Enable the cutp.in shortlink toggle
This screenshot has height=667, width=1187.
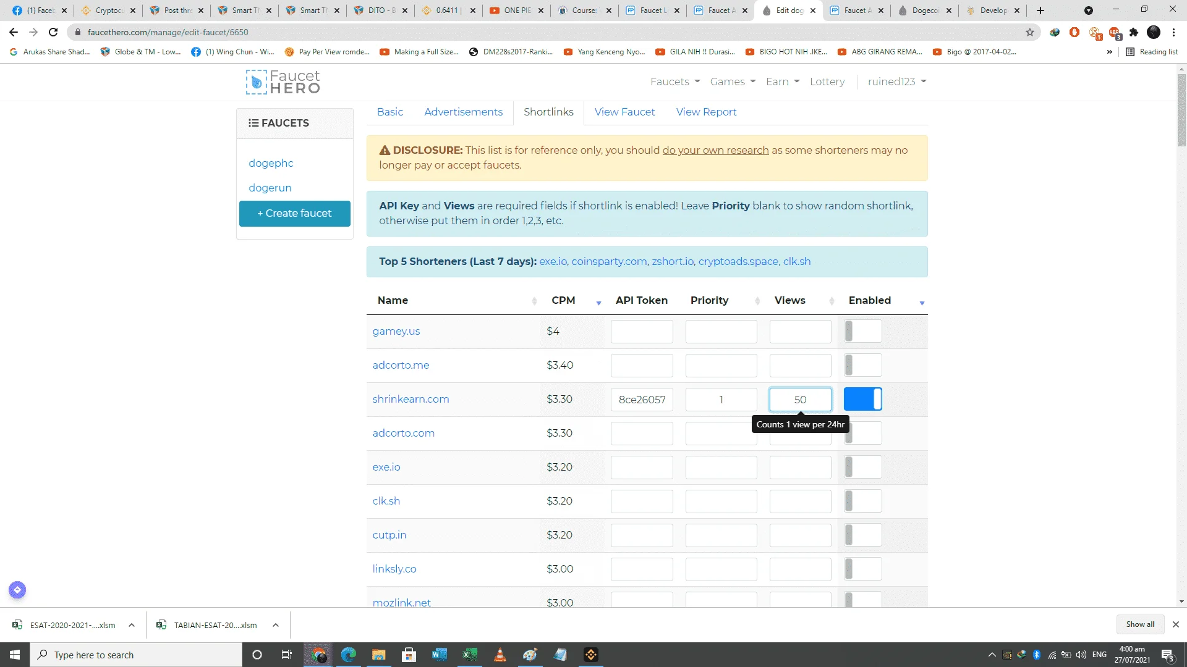point(863,535)
